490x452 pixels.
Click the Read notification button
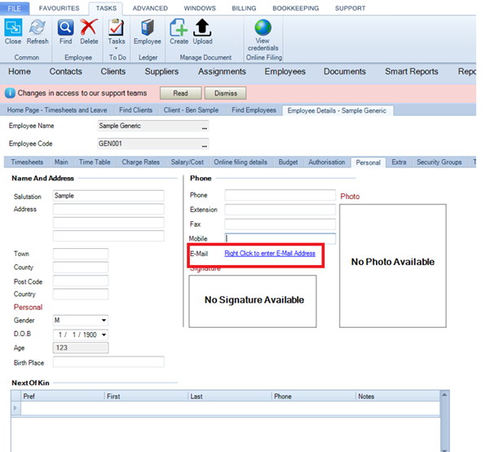[x=181, y=93]
